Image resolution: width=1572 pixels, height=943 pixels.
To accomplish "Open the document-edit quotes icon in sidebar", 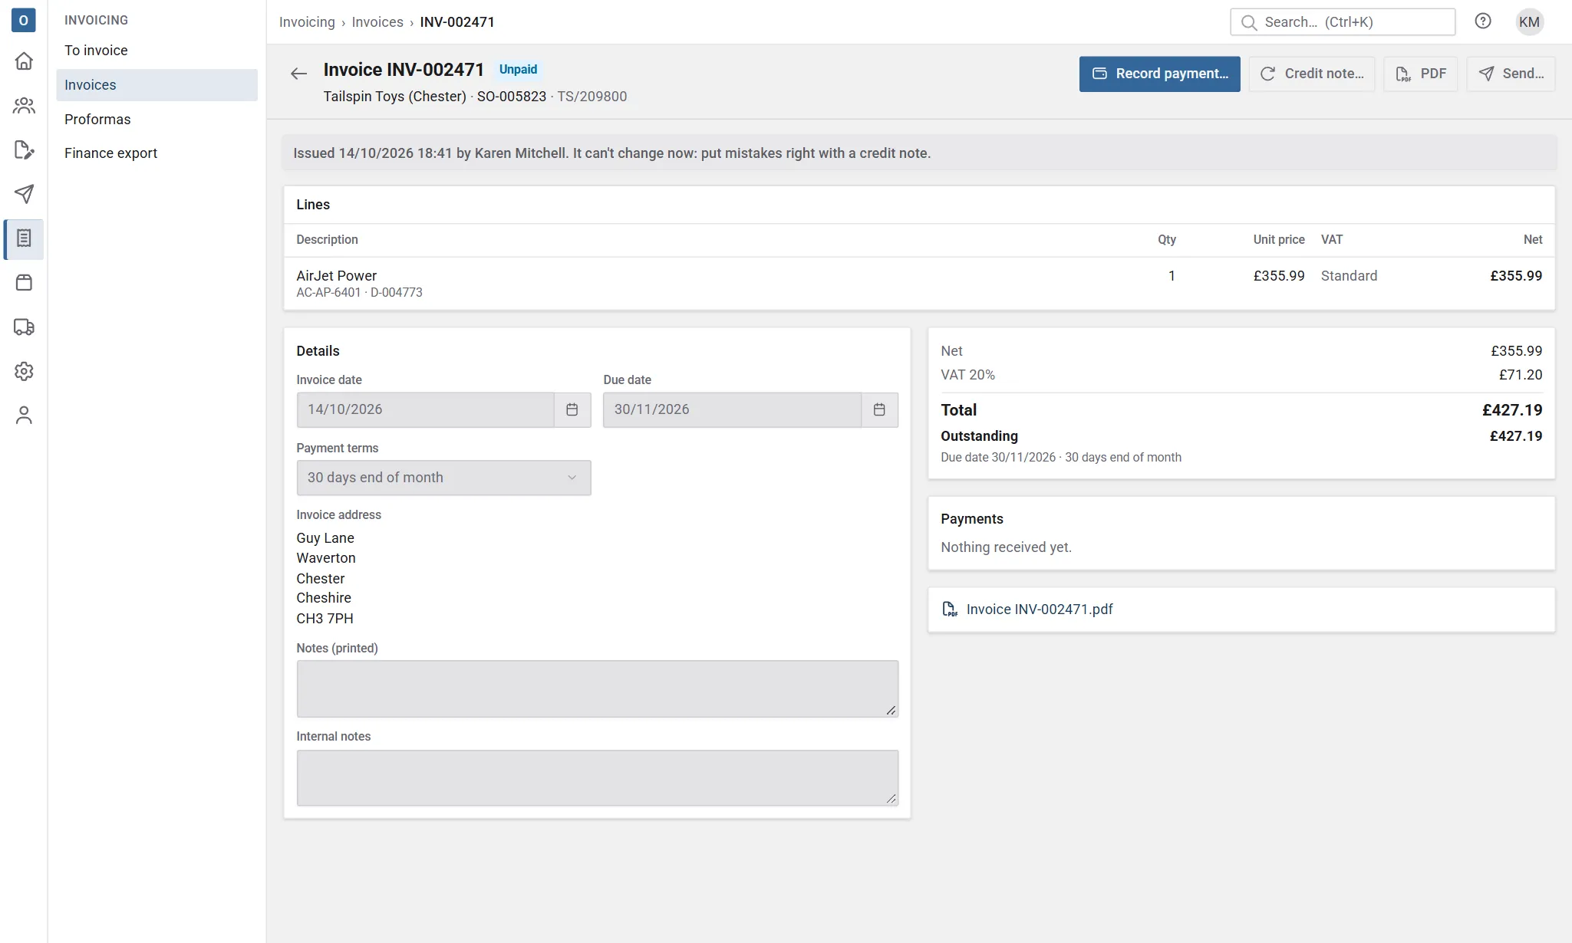I will click(x=24, y=150).
